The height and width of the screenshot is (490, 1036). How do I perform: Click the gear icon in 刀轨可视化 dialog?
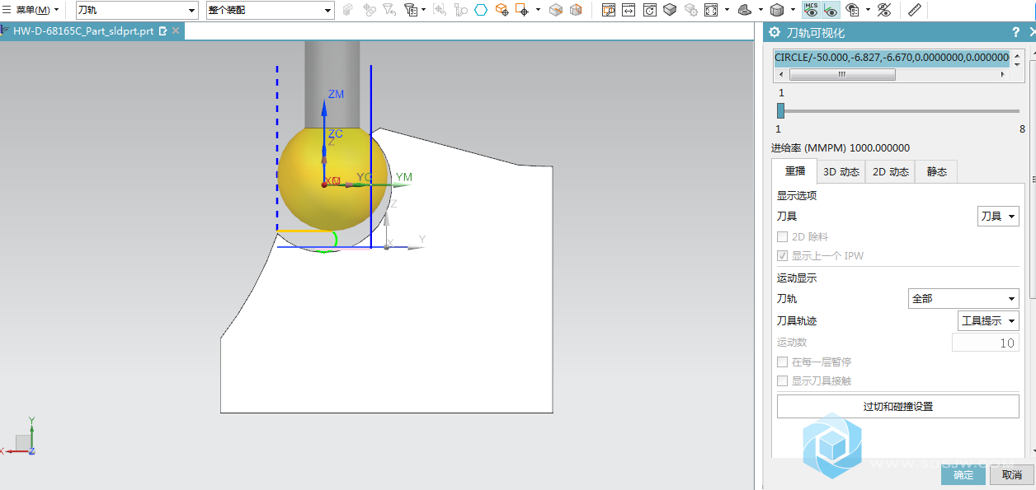pos(775,32)
